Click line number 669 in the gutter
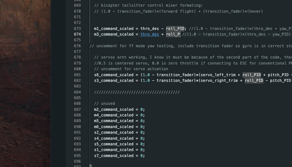 pos(77,5)
